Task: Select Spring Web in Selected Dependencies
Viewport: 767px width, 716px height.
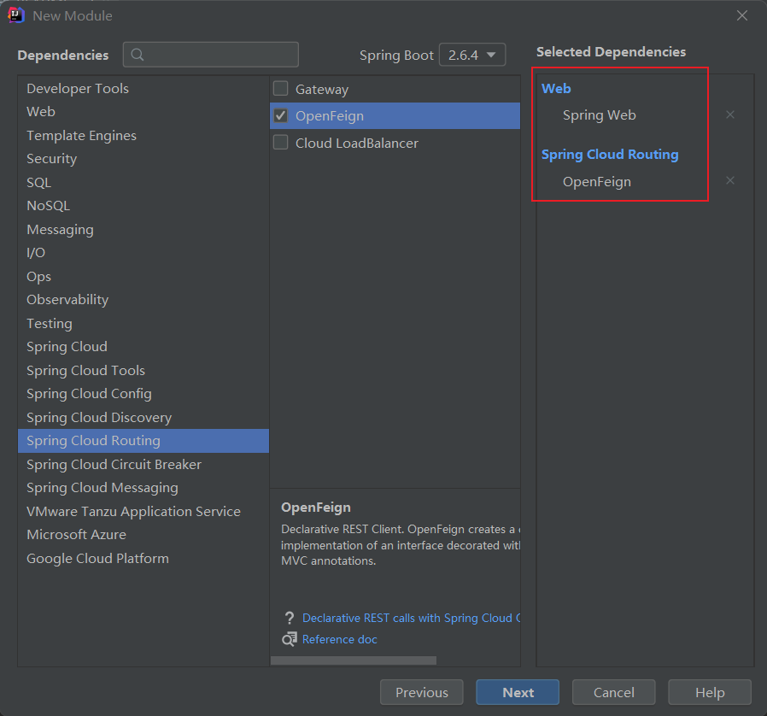Action: (x=600, y=115)
